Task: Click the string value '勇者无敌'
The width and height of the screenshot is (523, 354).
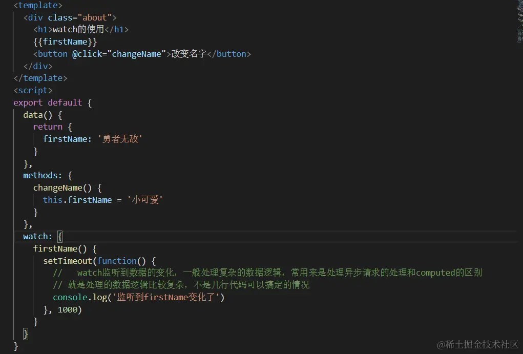Action: pos(120,139)
